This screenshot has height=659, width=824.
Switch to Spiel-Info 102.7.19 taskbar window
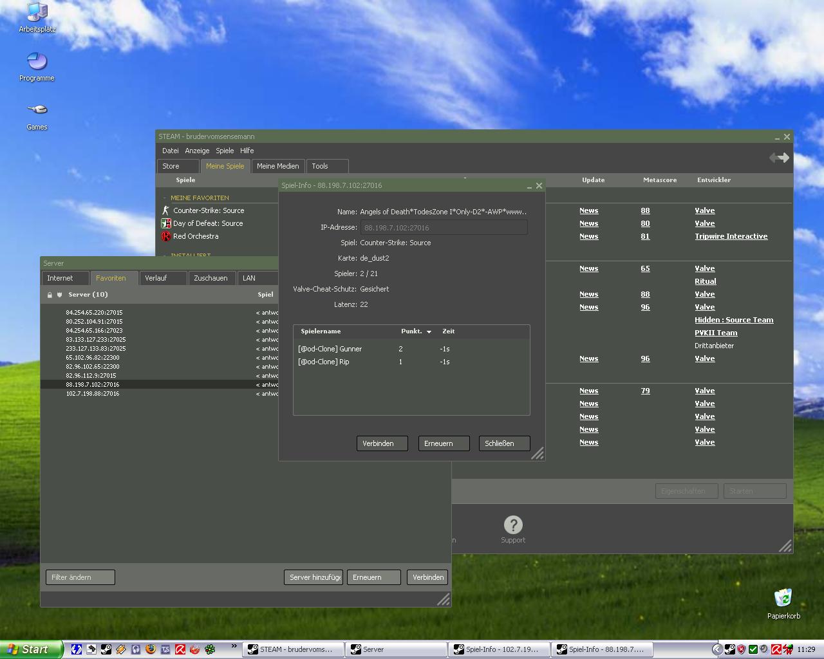500,649
